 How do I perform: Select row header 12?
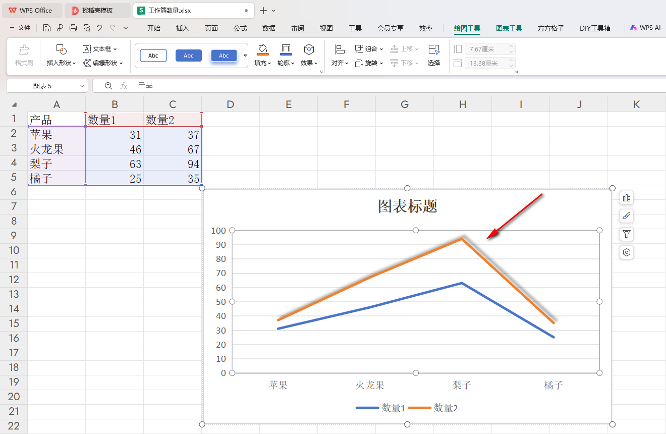coord(14,280)
